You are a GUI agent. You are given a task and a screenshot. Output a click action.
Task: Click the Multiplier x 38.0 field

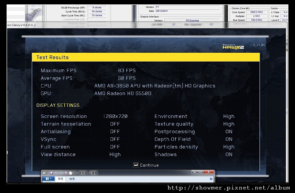[x=257, y=16]
